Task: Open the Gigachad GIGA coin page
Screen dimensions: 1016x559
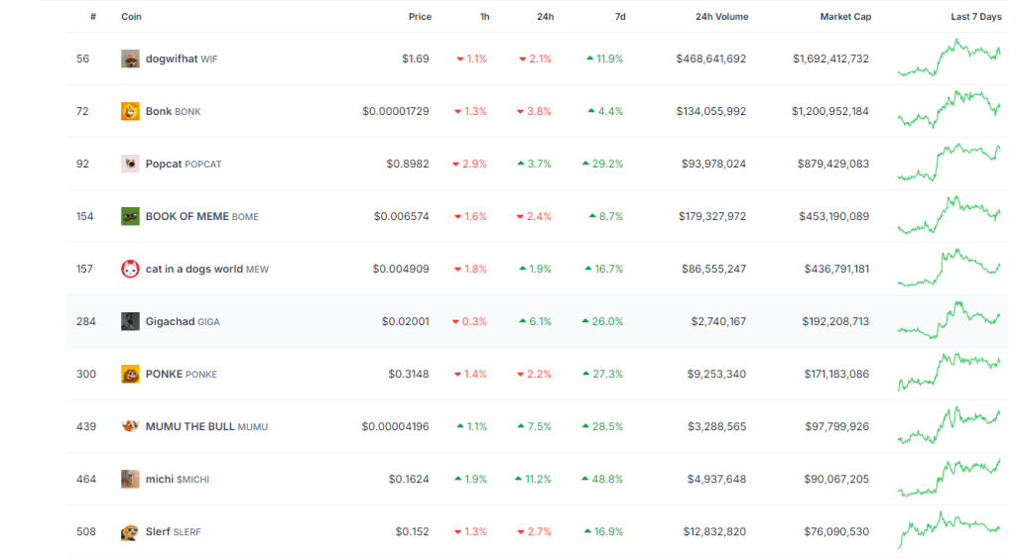Action: 183,322
